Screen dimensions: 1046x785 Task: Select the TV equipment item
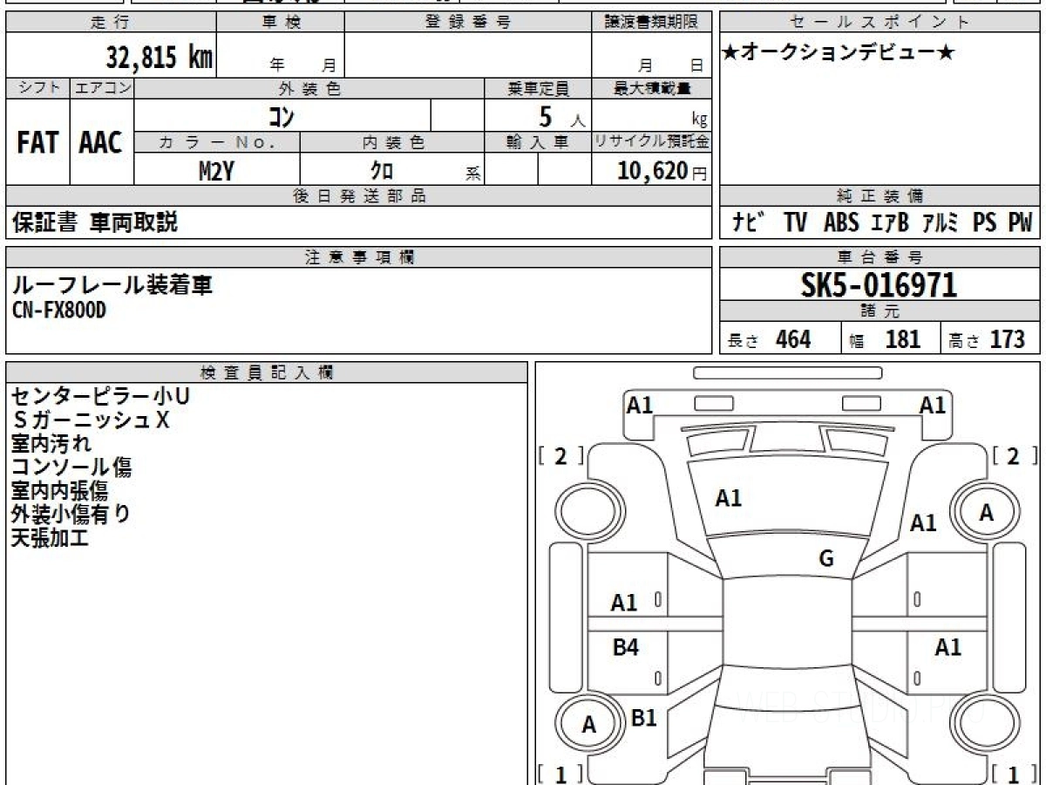point(795,223)
